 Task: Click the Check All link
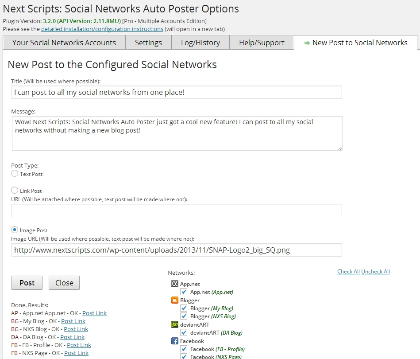point(348,272)
